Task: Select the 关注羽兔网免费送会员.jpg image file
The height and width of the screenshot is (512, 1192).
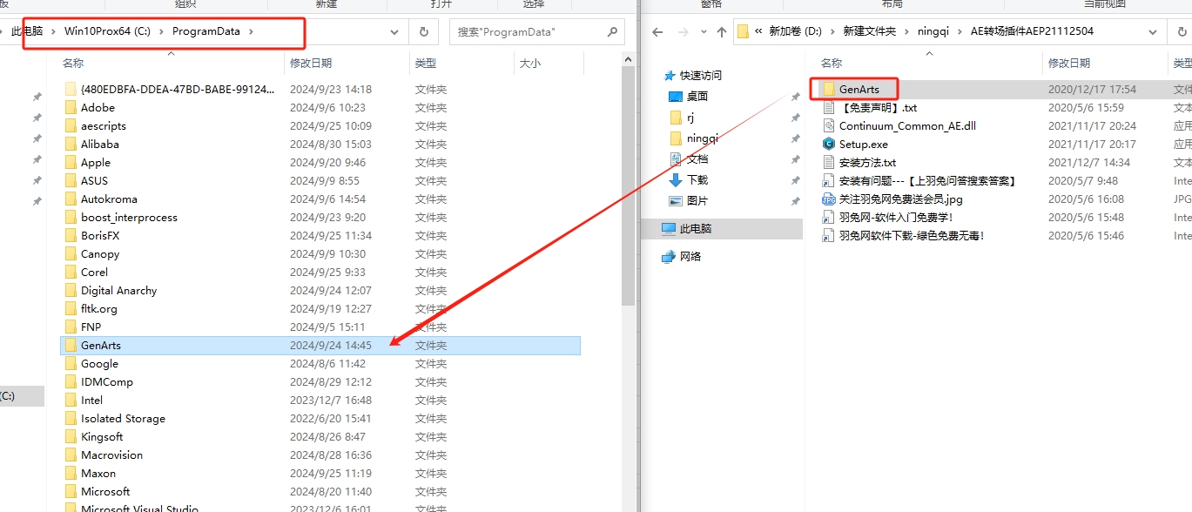Action: (900, 199)
